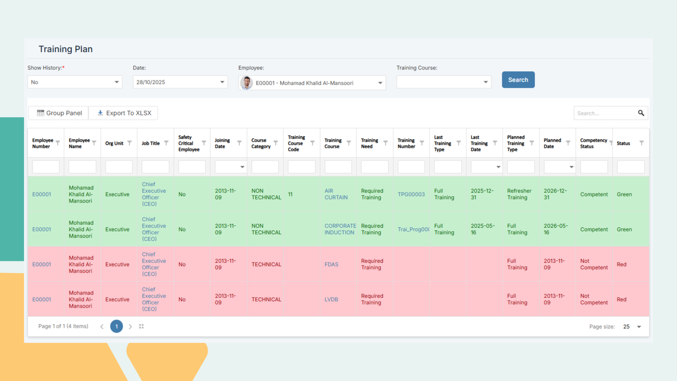Toggle the Group Panel button
The image size is (677, 381).
click(59, 113)
